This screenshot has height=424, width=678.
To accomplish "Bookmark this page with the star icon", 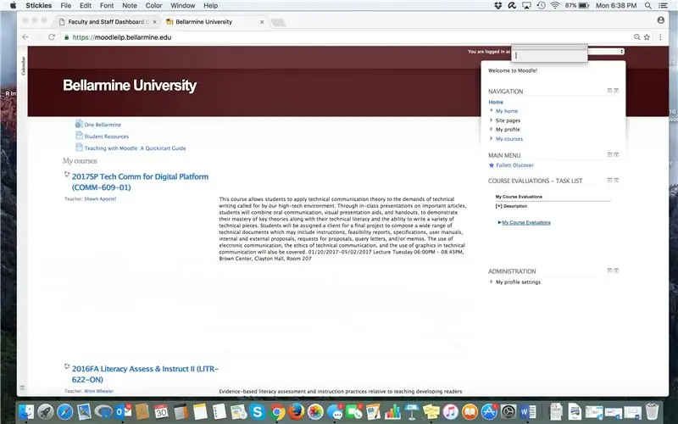I will tap(647, 37).
